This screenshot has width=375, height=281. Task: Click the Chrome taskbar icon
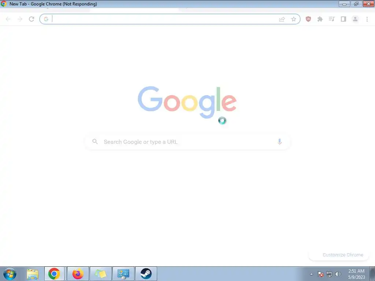(54, 274)
